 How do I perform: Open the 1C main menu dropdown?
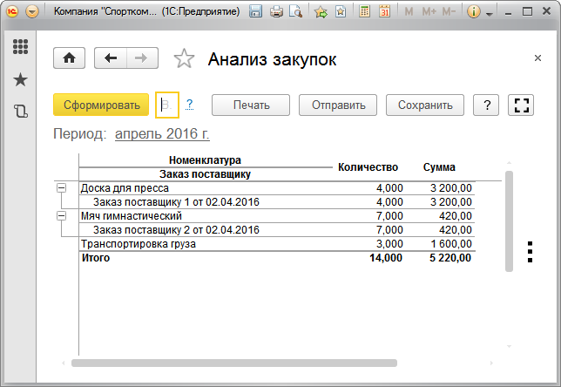[32, 12]
